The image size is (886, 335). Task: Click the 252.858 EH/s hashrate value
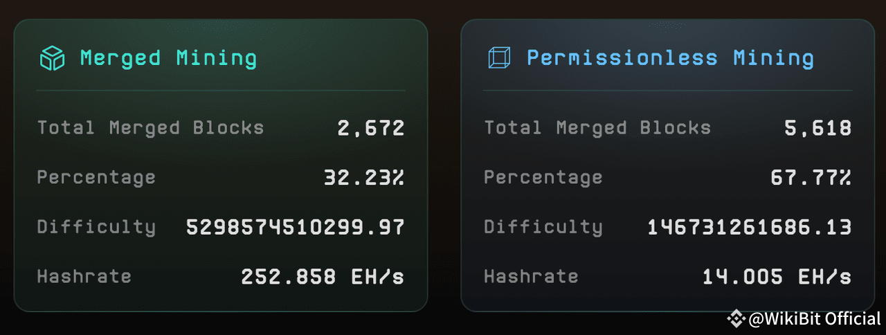point(323,277)
